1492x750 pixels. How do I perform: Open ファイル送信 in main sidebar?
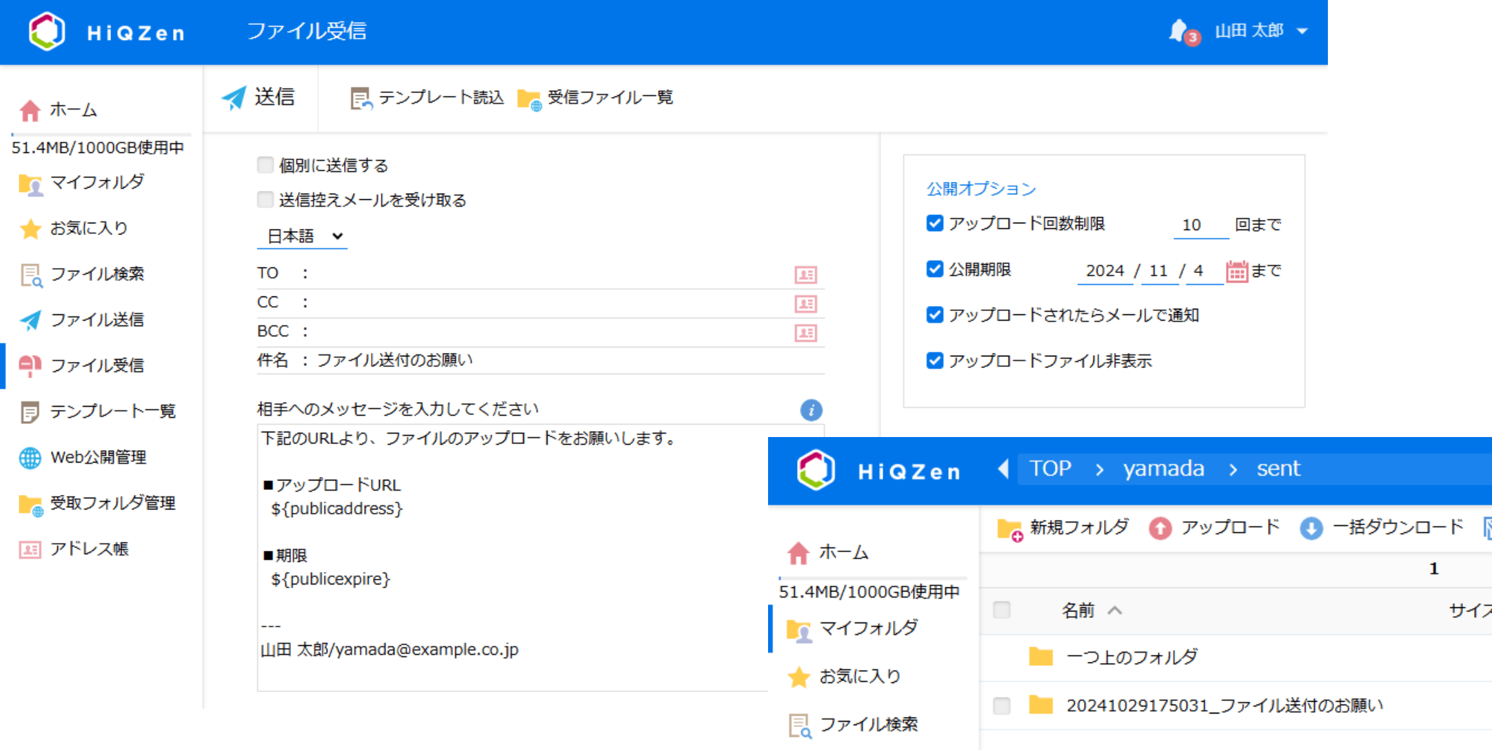tap(81, 320)
